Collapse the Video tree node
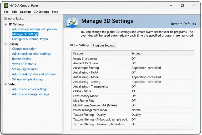The height and width of the screenshot is (135, 202). (6, 84)
